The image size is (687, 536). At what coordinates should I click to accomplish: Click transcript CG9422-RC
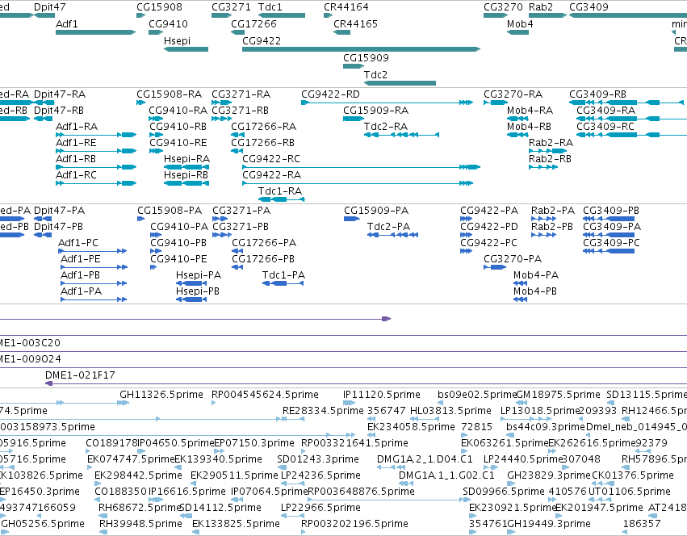click(x=362, y=167)
